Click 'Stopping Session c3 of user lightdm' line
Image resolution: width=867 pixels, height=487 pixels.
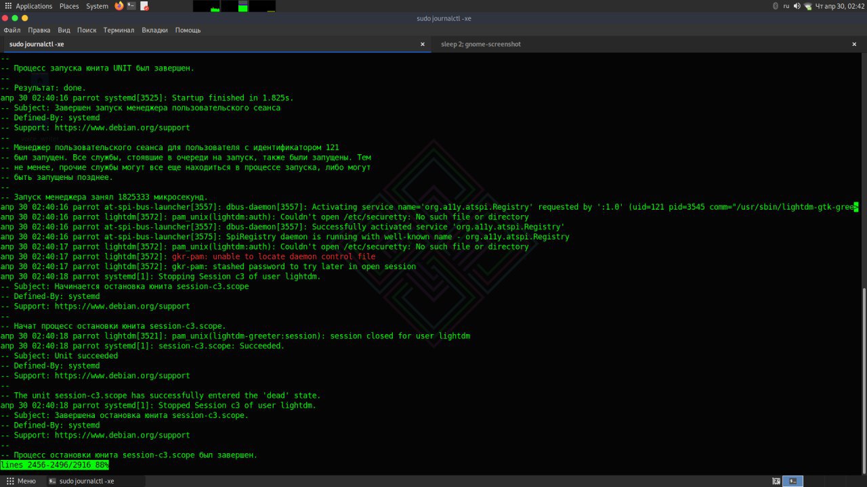click(161, 277)
